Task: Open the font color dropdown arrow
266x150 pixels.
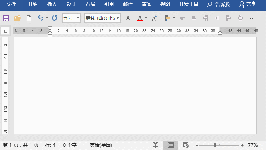Action: pyautogui.click(x=146, y=18)
